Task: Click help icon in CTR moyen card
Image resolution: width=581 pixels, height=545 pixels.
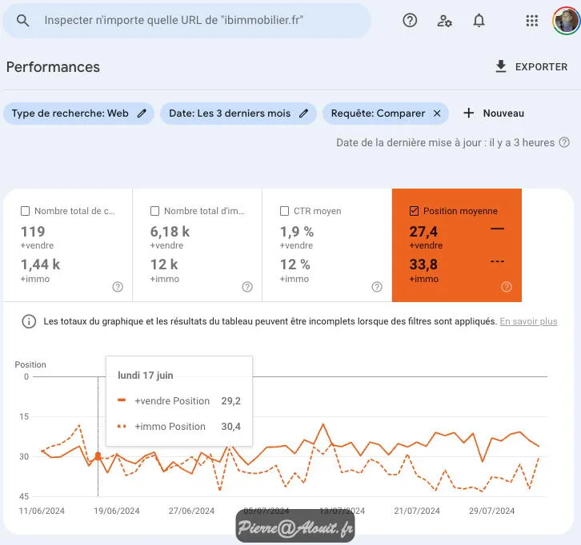Action: (x=377, y=287)
